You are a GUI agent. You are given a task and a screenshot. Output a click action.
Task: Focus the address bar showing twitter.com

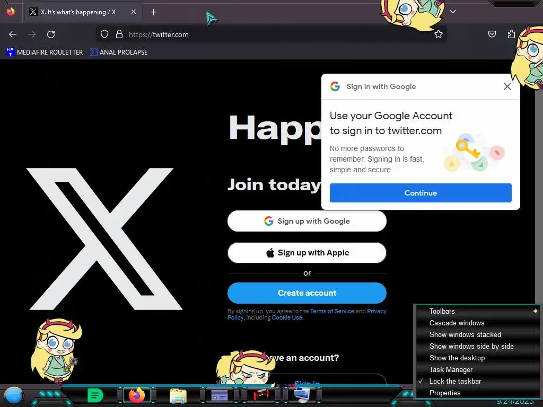(271, 34)
